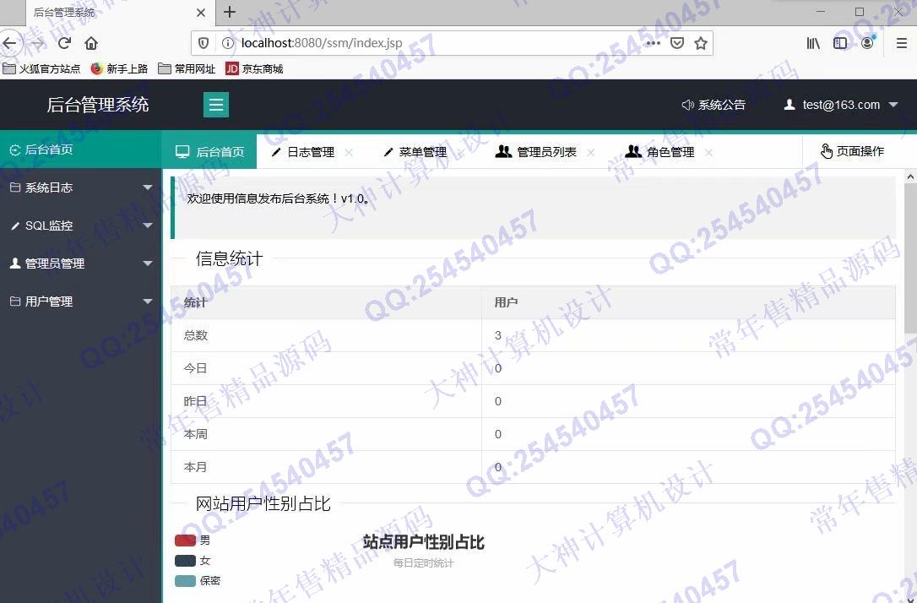Switch to the 后台首页 tab

click(x=209, y=152)
